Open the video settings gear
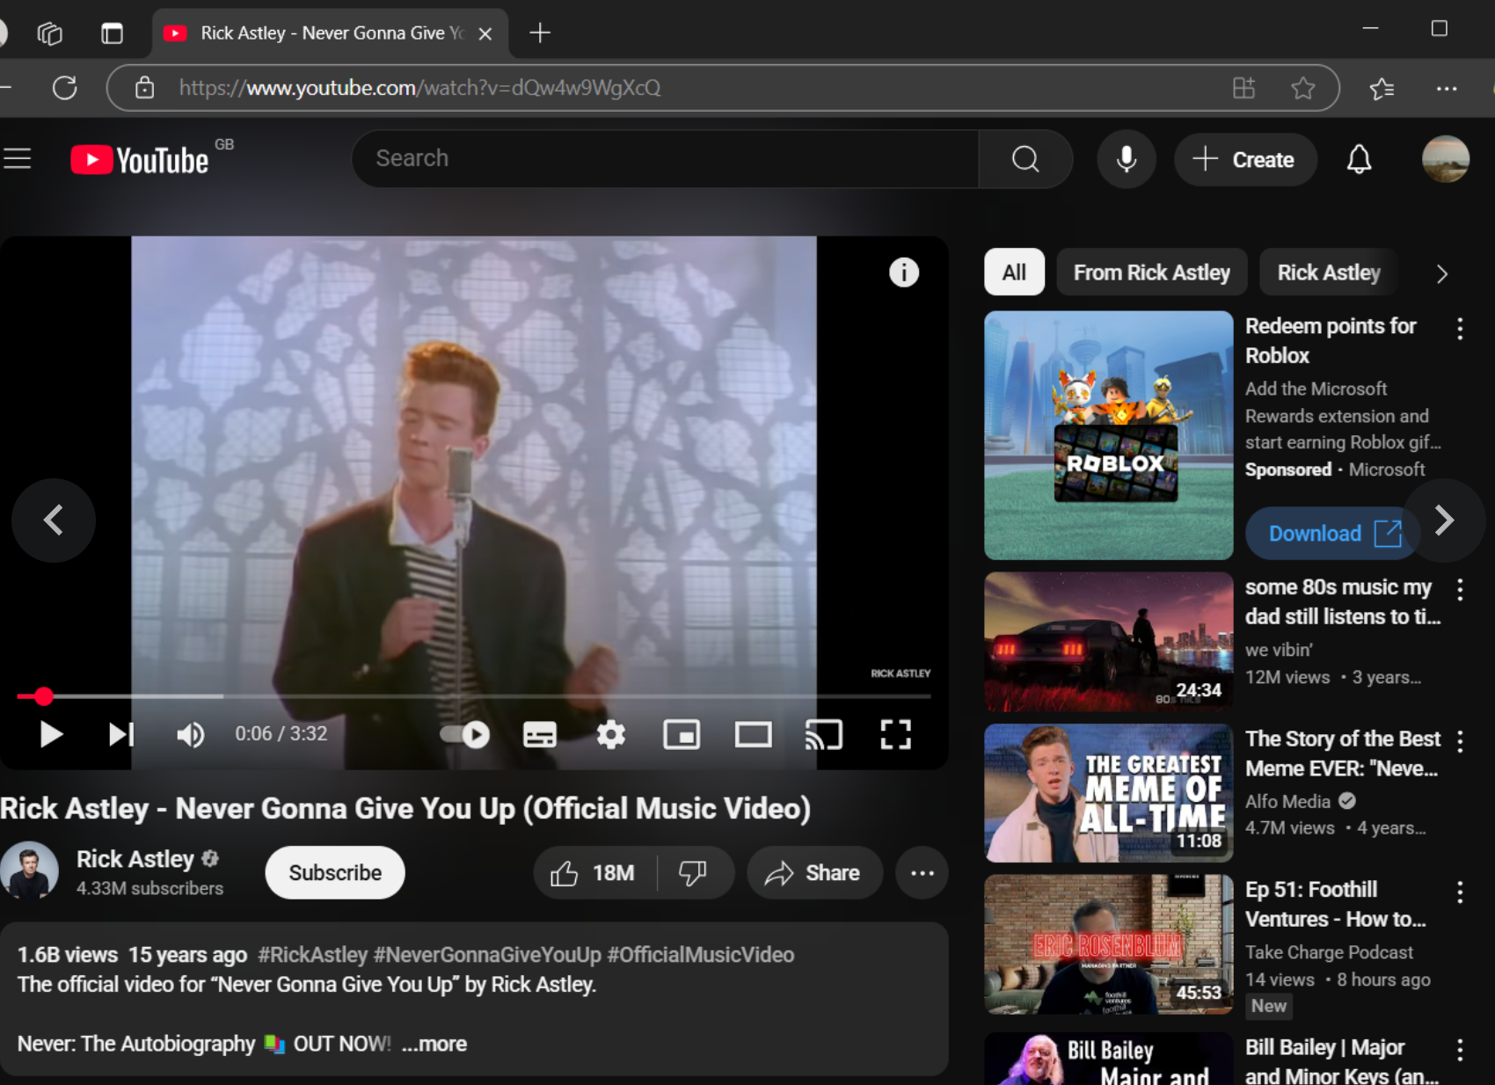This screenshot has width=1495, height=1085. tap(611, 735)
